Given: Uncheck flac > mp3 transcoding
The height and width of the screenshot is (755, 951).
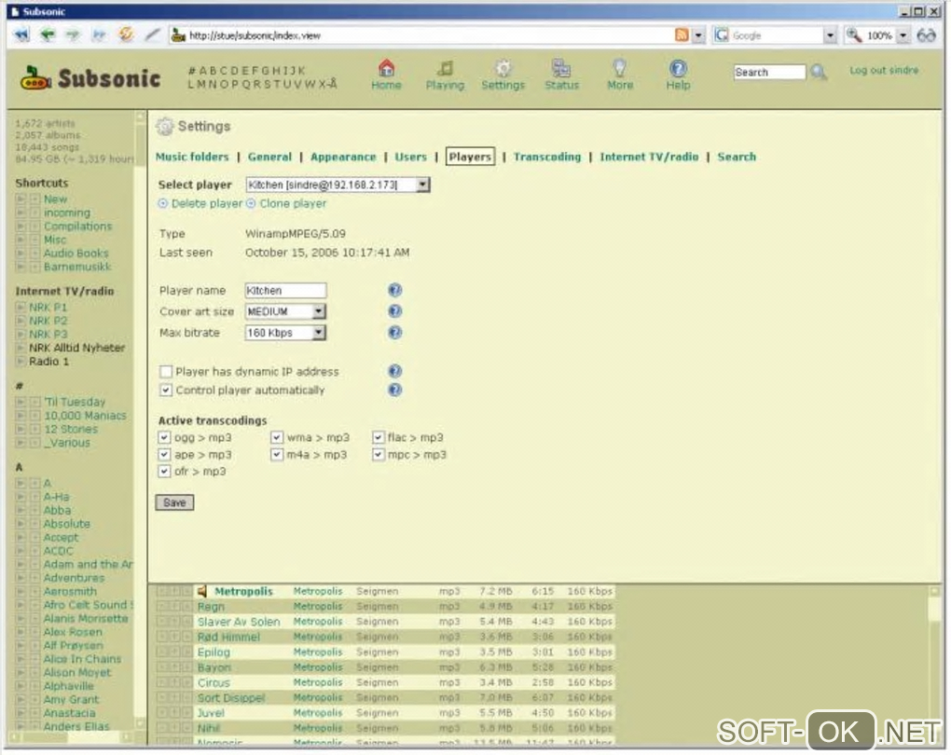Looking at the screenshot, I should (378, 437).
